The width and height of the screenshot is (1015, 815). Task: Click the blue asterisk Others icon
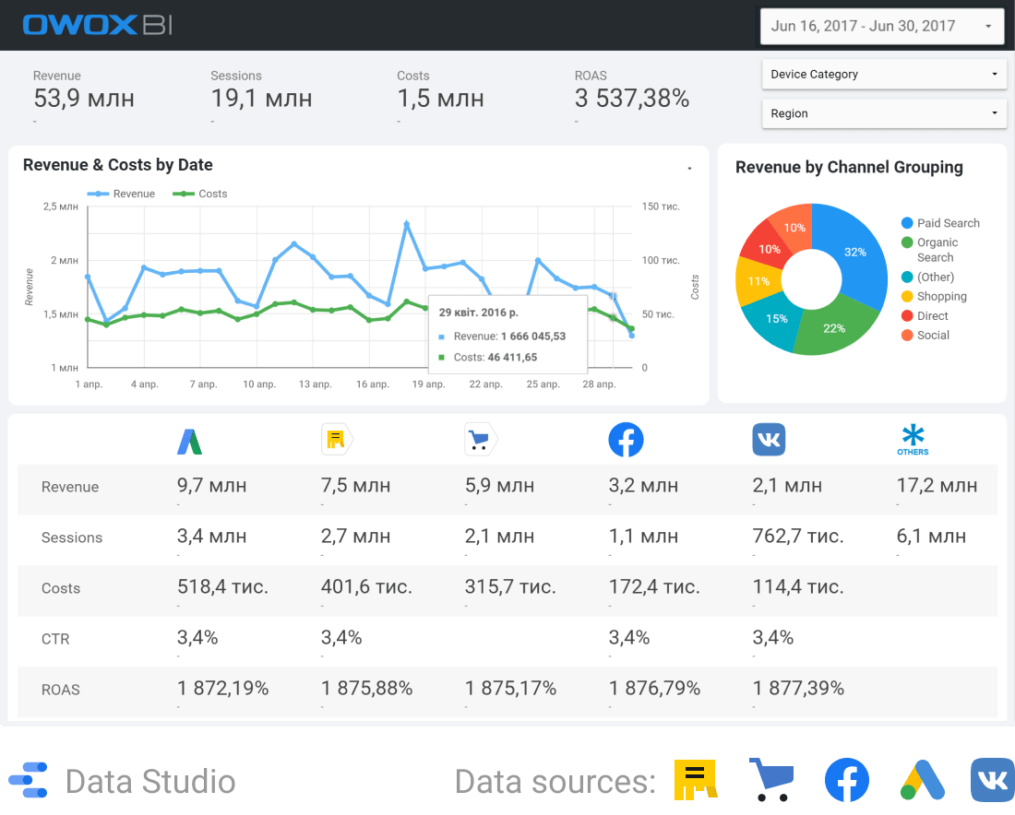[x=913, y=439]
